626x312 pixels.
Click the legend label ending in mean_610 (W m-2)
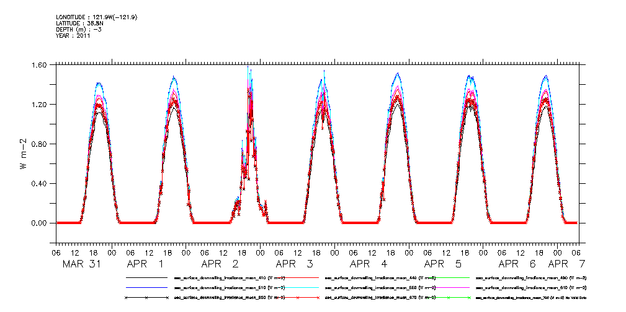[x=531, y=287]
